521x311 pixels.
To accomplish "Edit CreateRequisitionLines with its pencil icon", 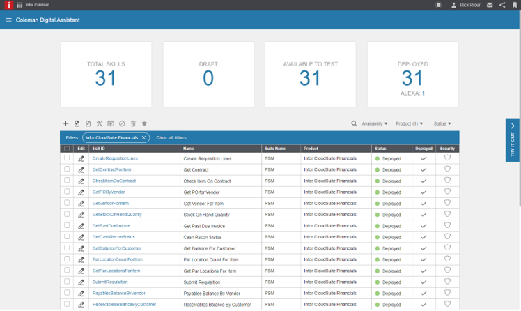I will point(81,159).
